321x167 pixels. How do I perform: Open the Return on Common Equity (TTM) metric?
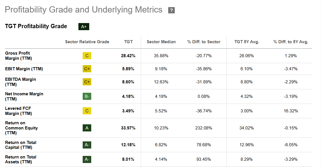coord(21,128)
